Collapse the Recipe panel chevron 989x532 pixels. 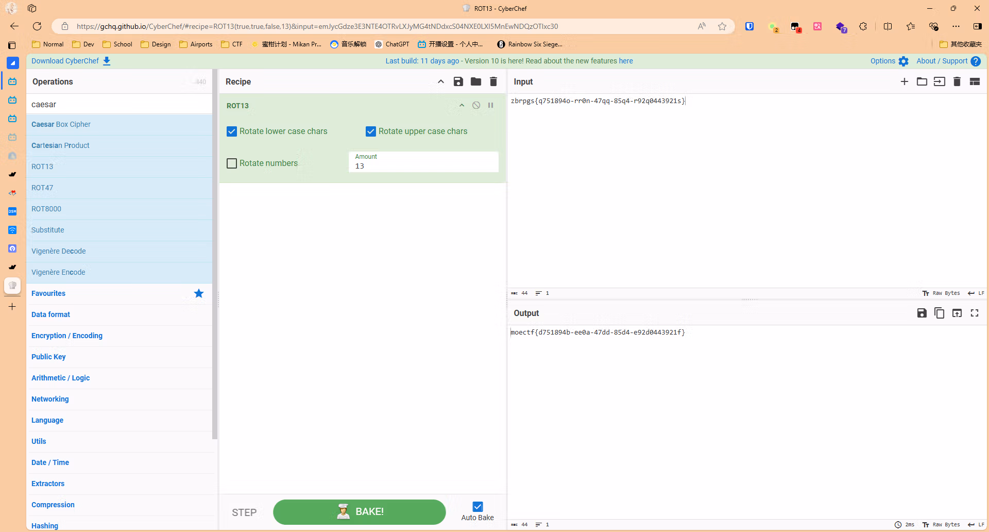[440, 81]
